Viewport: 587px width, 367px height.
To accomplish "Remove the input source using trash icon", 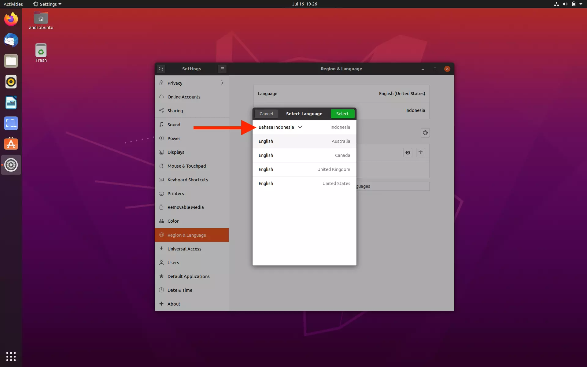I will [420, 153].
